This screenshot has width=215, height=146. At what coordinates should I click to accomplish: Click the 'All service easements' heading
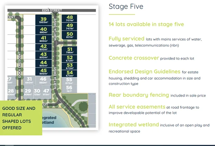coord(137,107)
